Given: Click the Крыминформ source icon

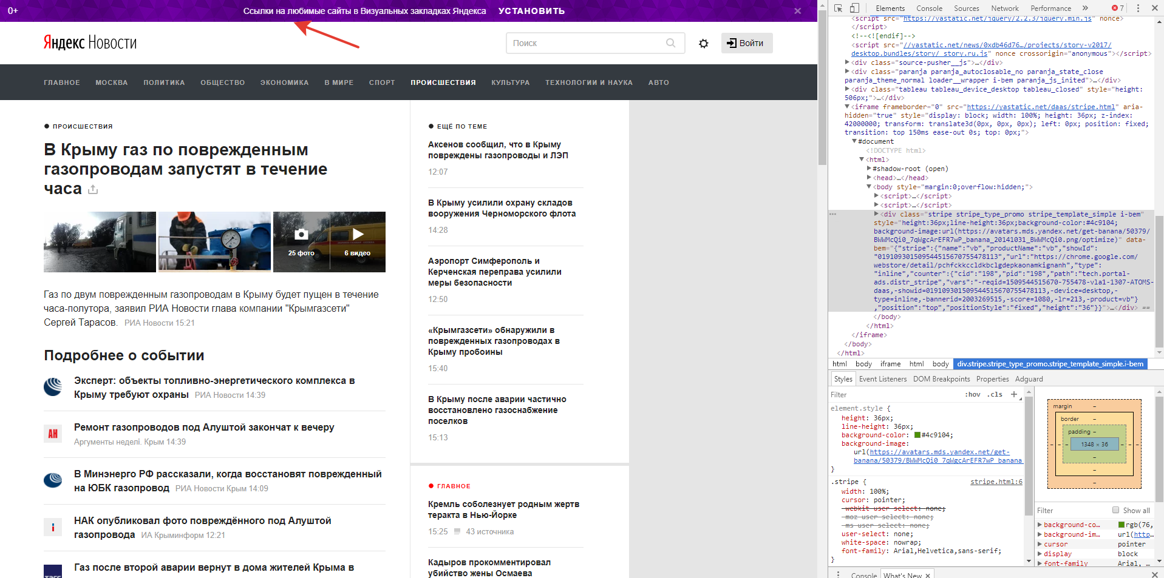Looking at the screenshot, I should coord(53,527).
